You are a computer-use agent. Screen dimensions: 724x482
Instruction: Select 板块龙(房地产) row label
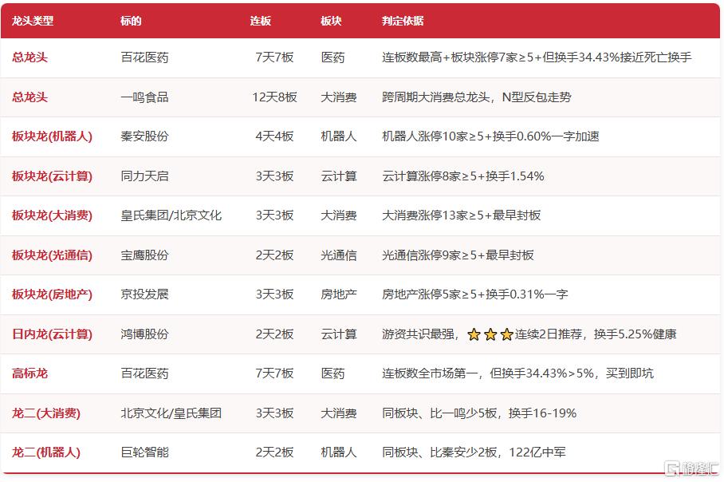52,294
